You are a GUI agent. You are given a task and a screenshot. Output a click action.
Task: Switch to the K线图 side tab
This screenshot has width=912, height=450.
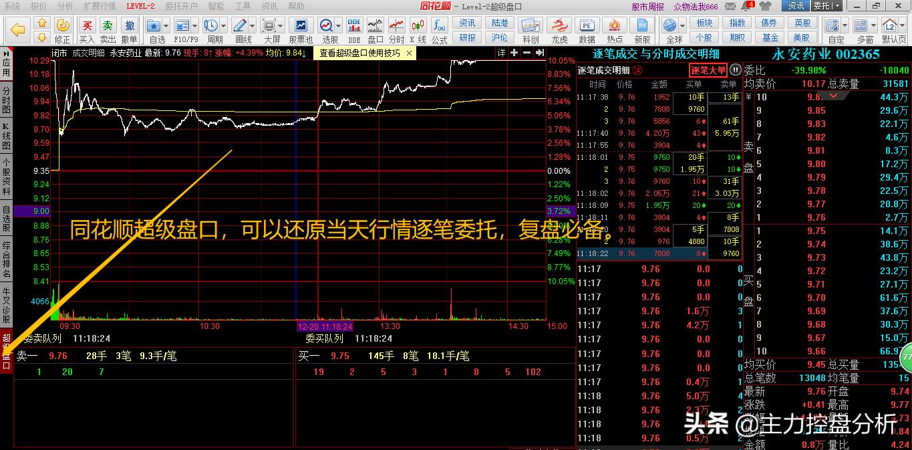pos(6,135)
